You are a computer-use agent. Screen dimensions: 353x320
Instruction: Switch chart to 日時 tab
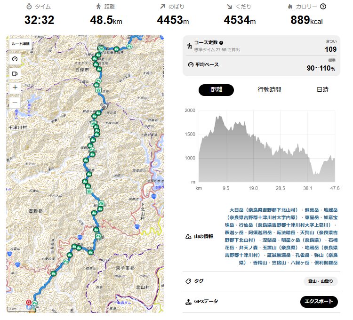tap(322, 89)
